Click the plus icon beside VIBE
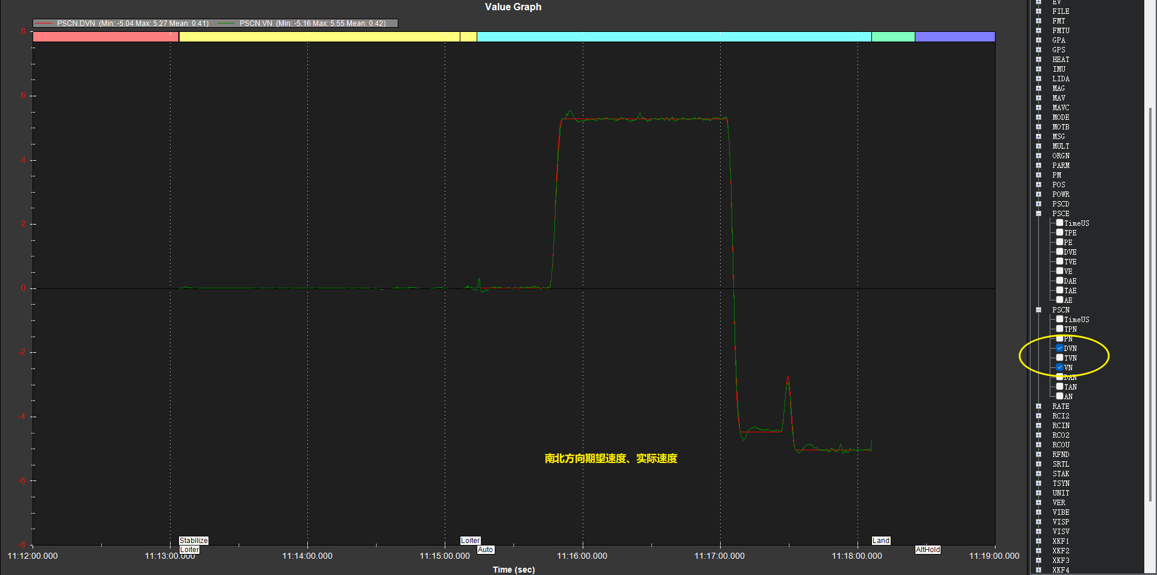The image size is (1157, 575). (1038, 512)
